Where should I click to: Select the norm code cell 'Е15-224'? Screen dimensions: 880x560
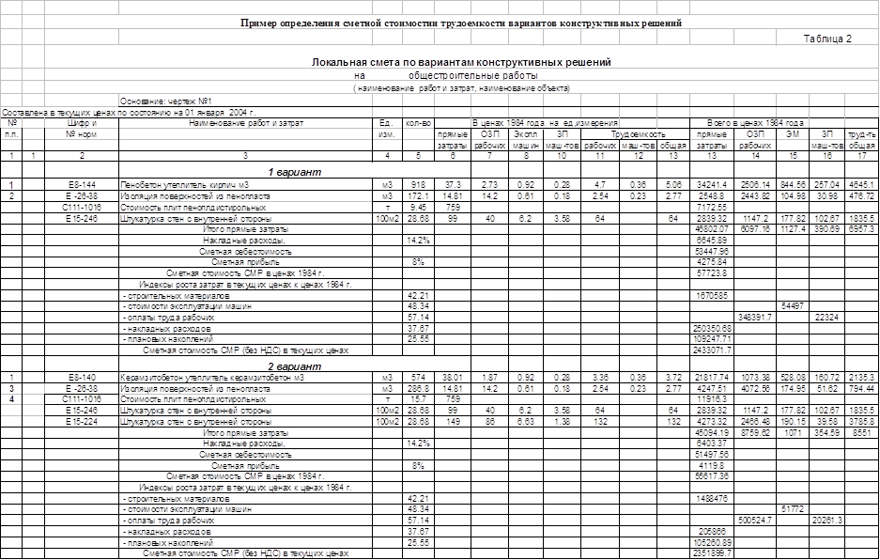pyautogui.click(x=82, y=422)
